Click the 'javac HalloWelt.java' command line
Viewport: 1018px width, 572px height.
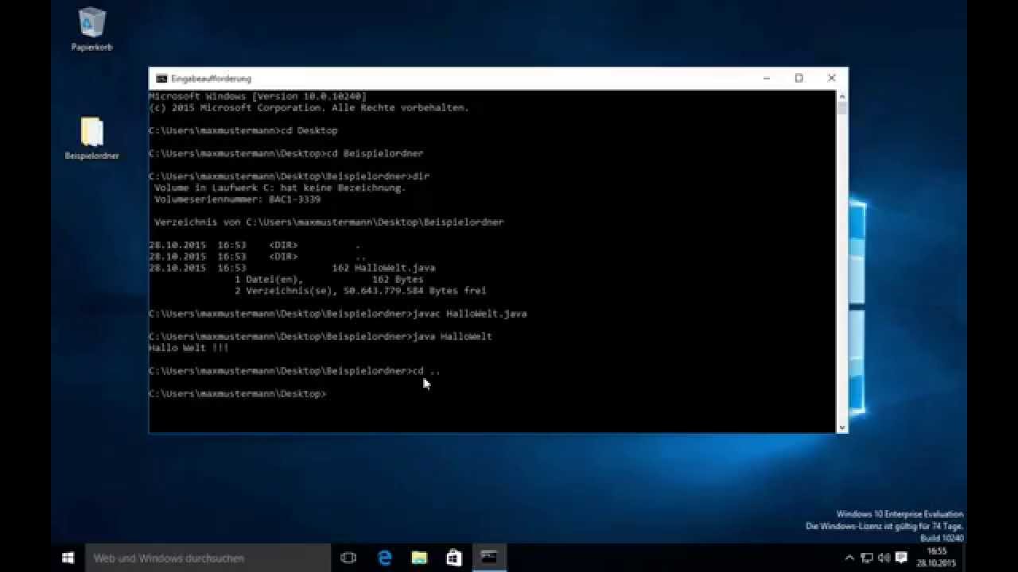pyautogui.click(x=337, y=314)
